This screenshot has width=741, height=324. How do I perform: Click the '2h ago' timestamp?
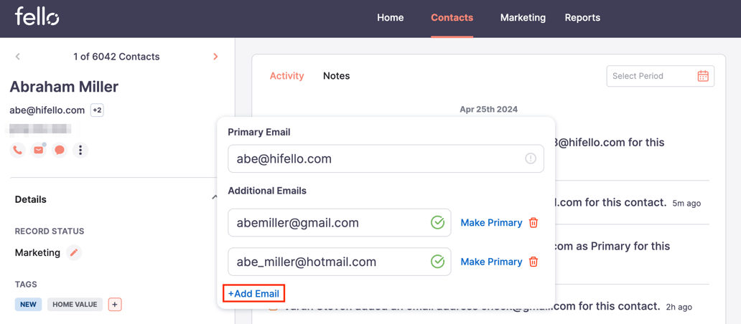[679, 308]
